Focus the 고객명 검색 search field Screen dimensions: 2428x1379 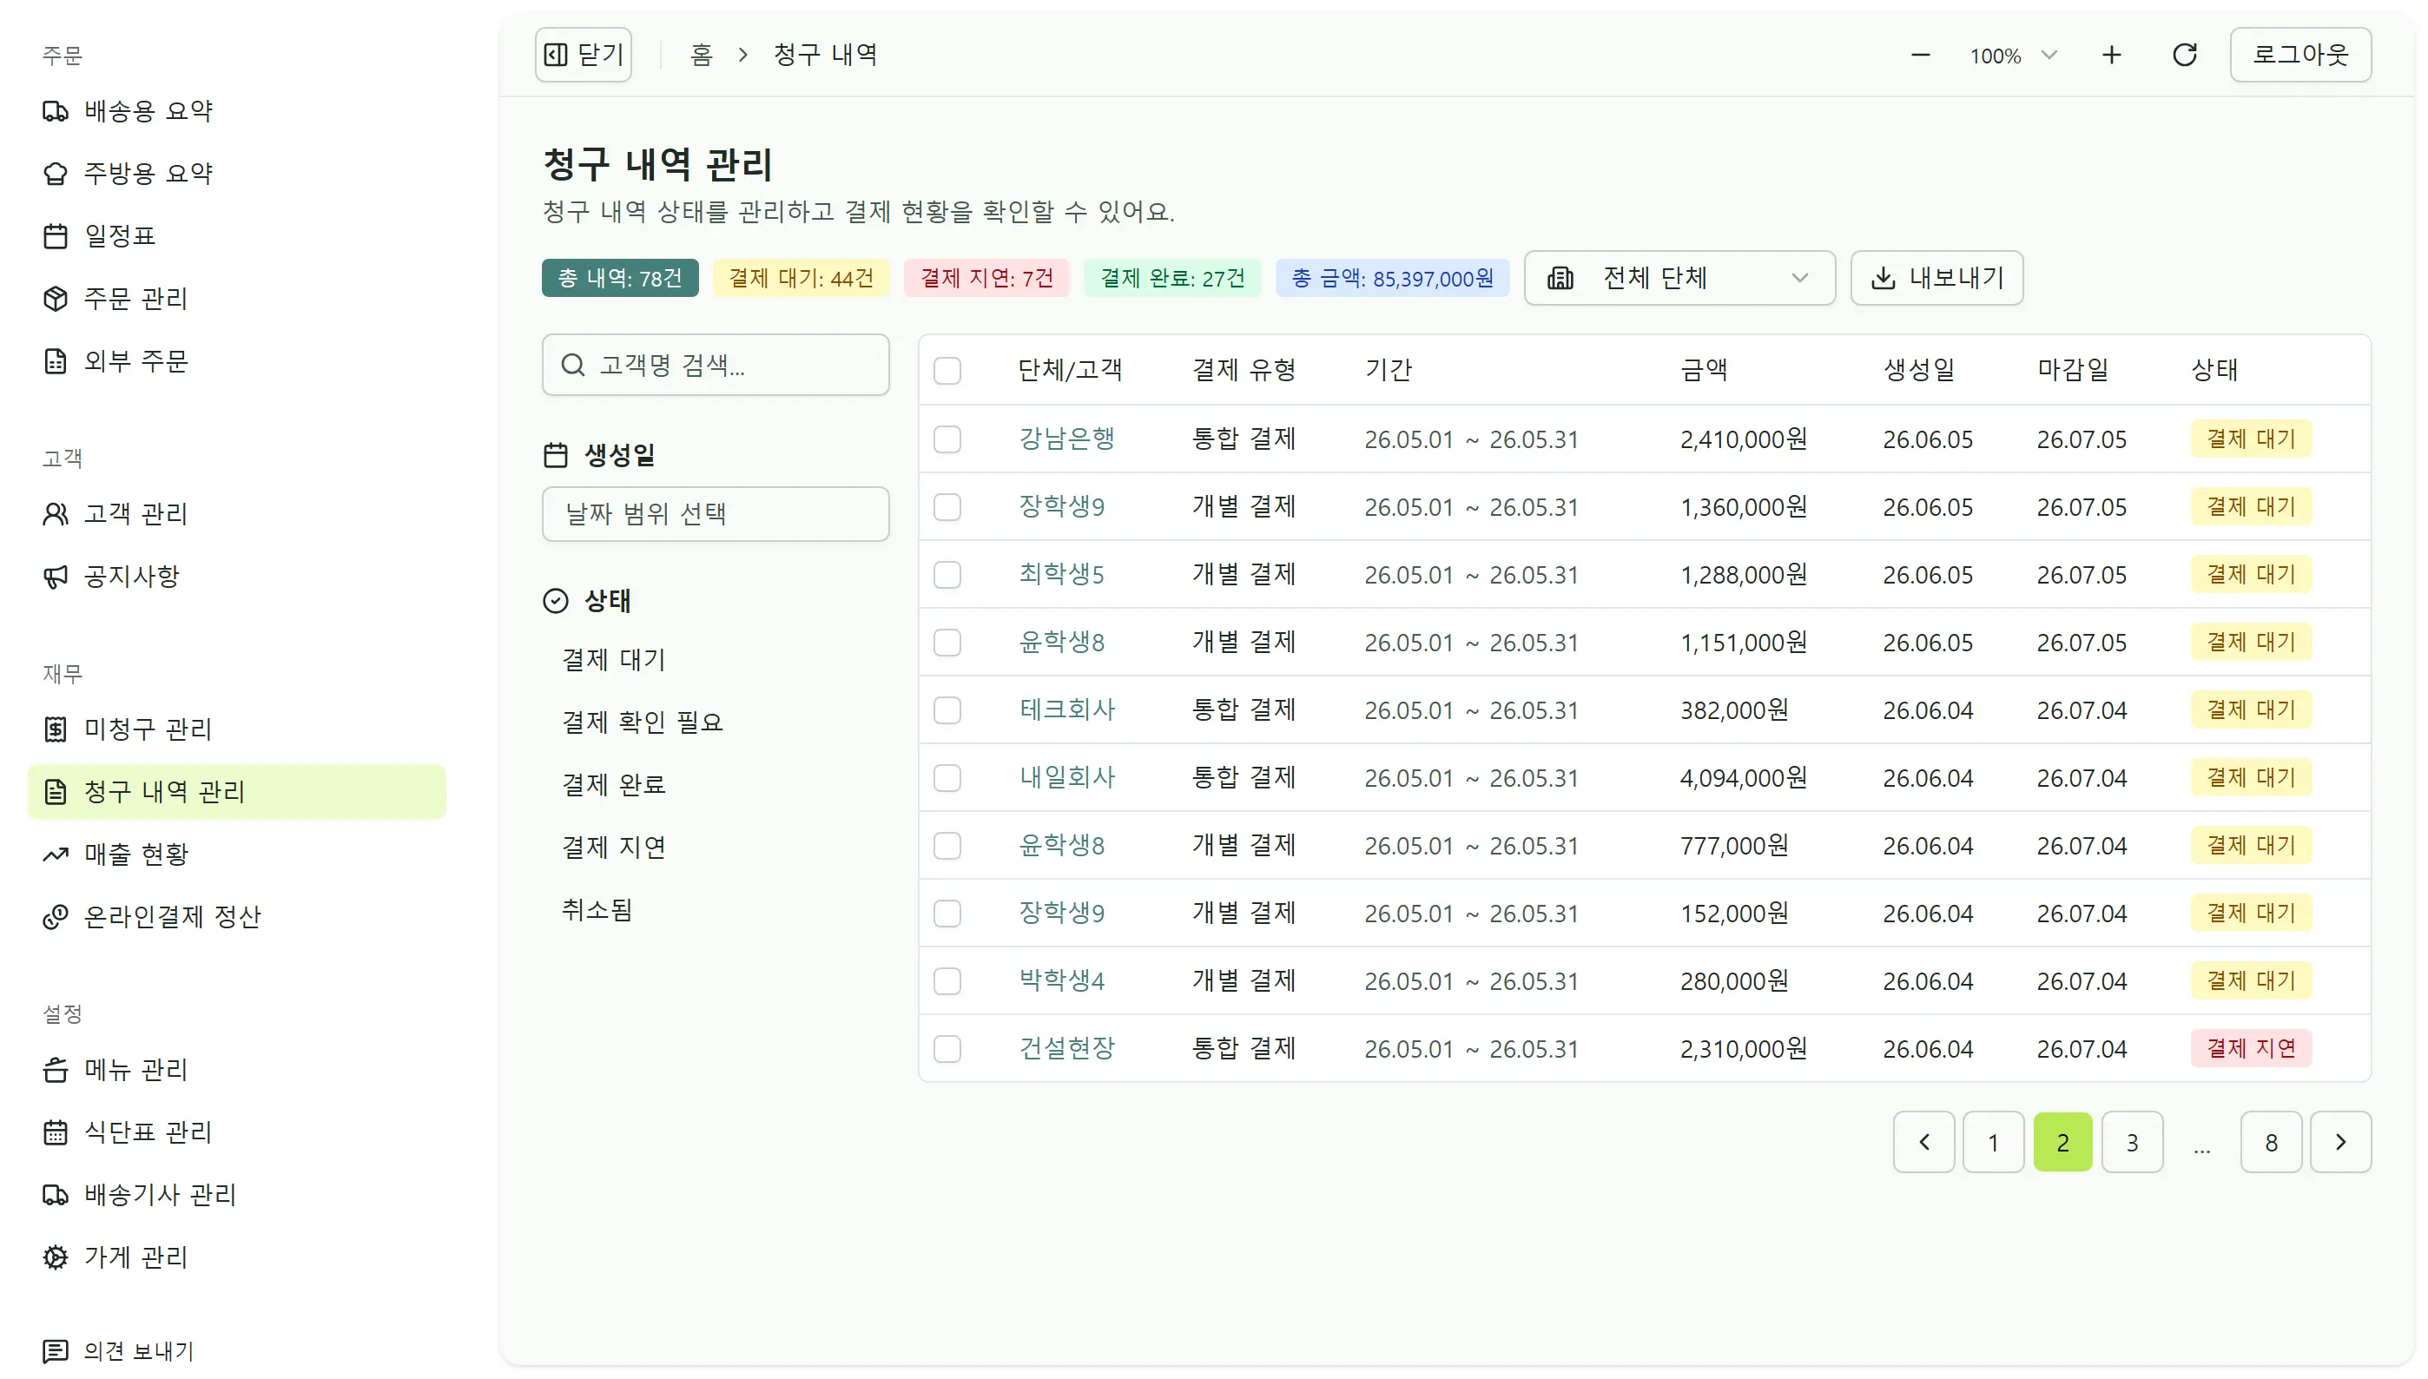[716, 365]
